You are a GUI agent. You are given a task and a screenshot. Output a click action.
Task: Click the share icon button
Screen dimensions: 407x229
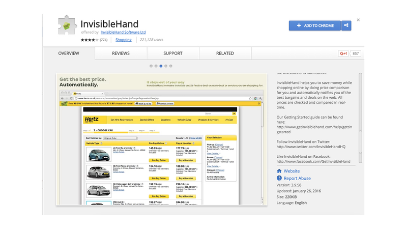346,25
